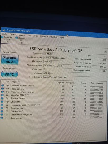Select the Хост-записи attribute row text
The image size is (108, 144).
[x=16, y=118]
